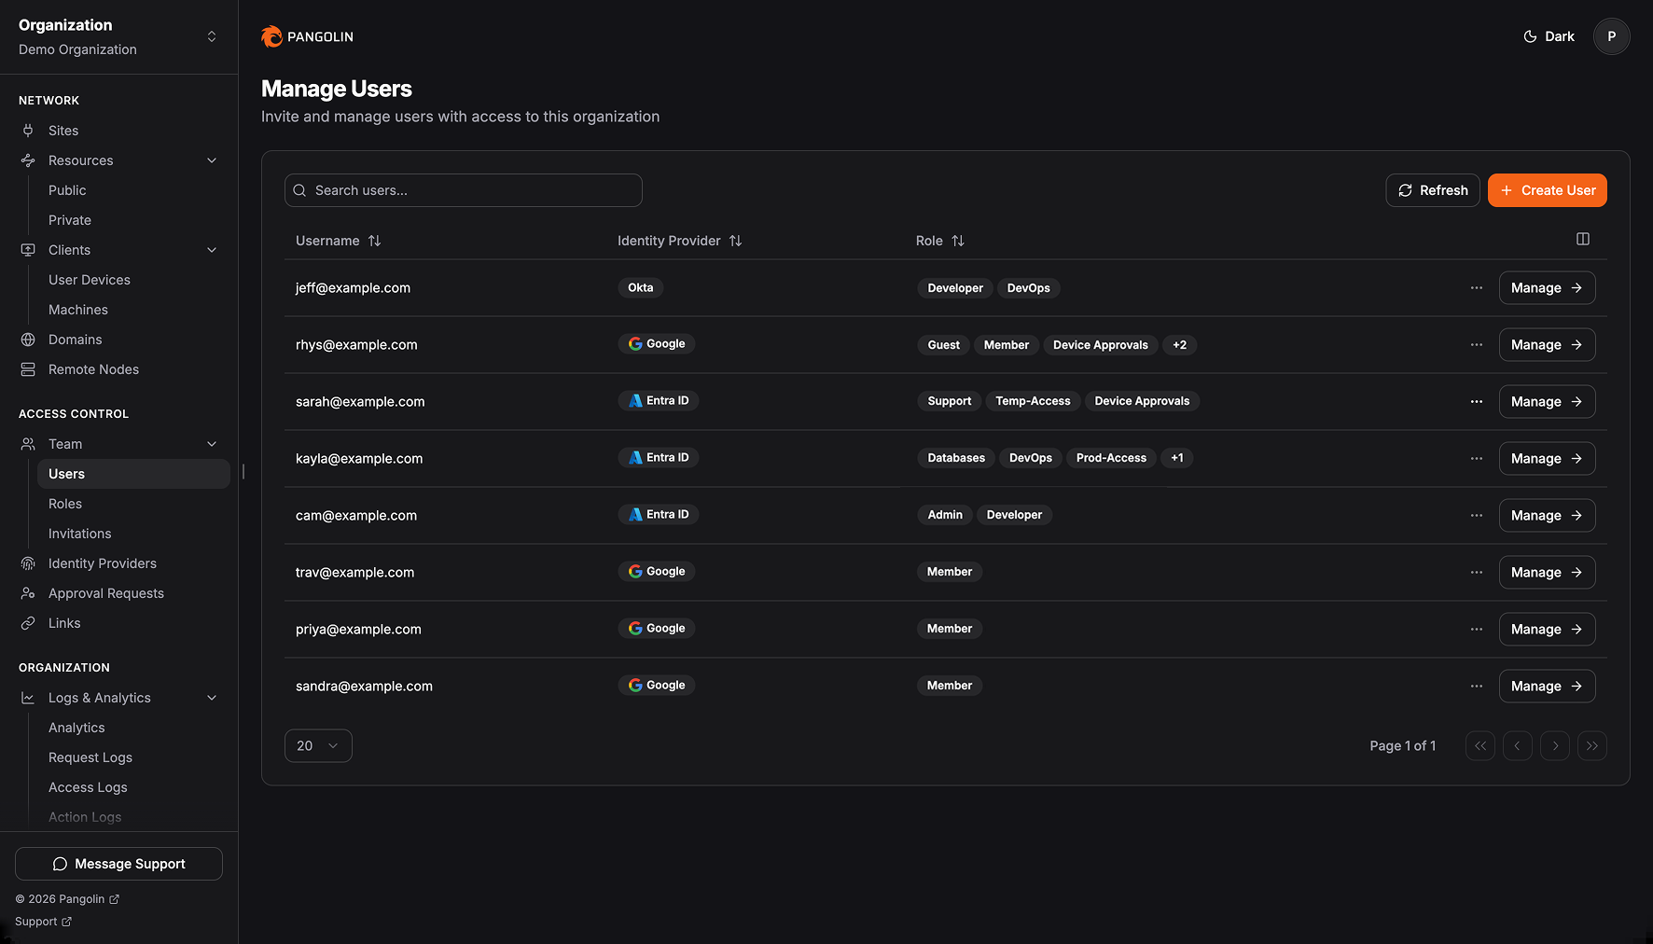Open Approval Requests in Access Control
The image size is (1653, 944).
104,592
